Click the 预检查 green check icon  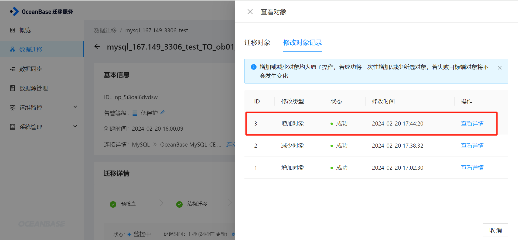(113, 204)
